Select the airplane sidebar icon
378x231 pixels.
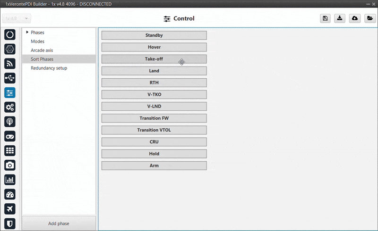(10, 208)
